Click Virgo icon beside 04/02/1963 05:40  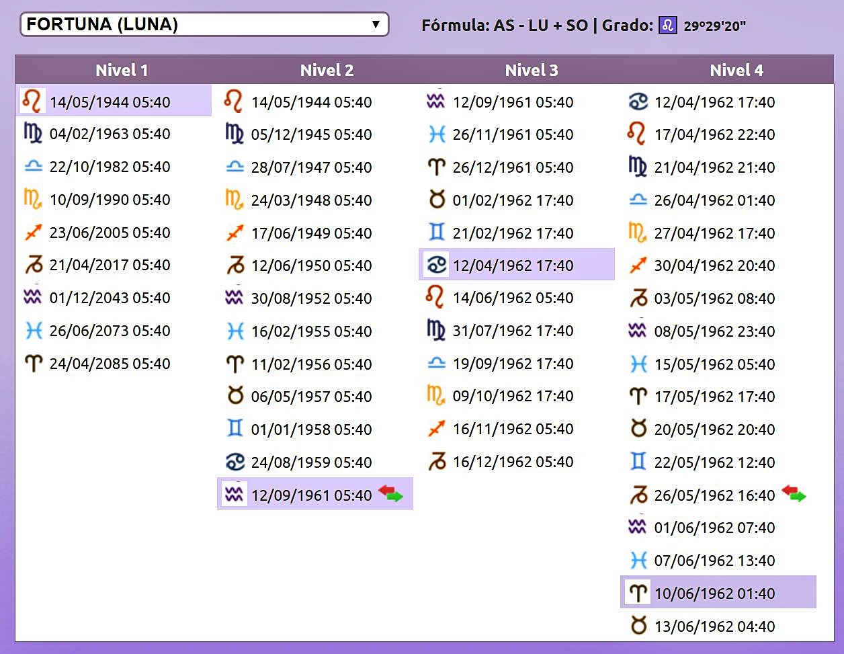tap(32, 133)
